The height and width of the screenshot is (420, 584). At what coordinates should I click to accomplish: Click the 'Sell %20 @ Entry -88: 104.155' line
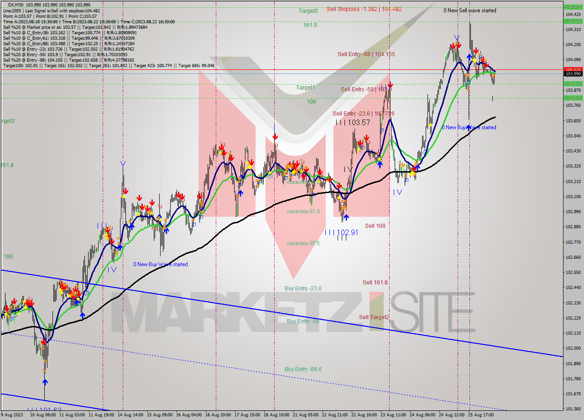[69, 60]
